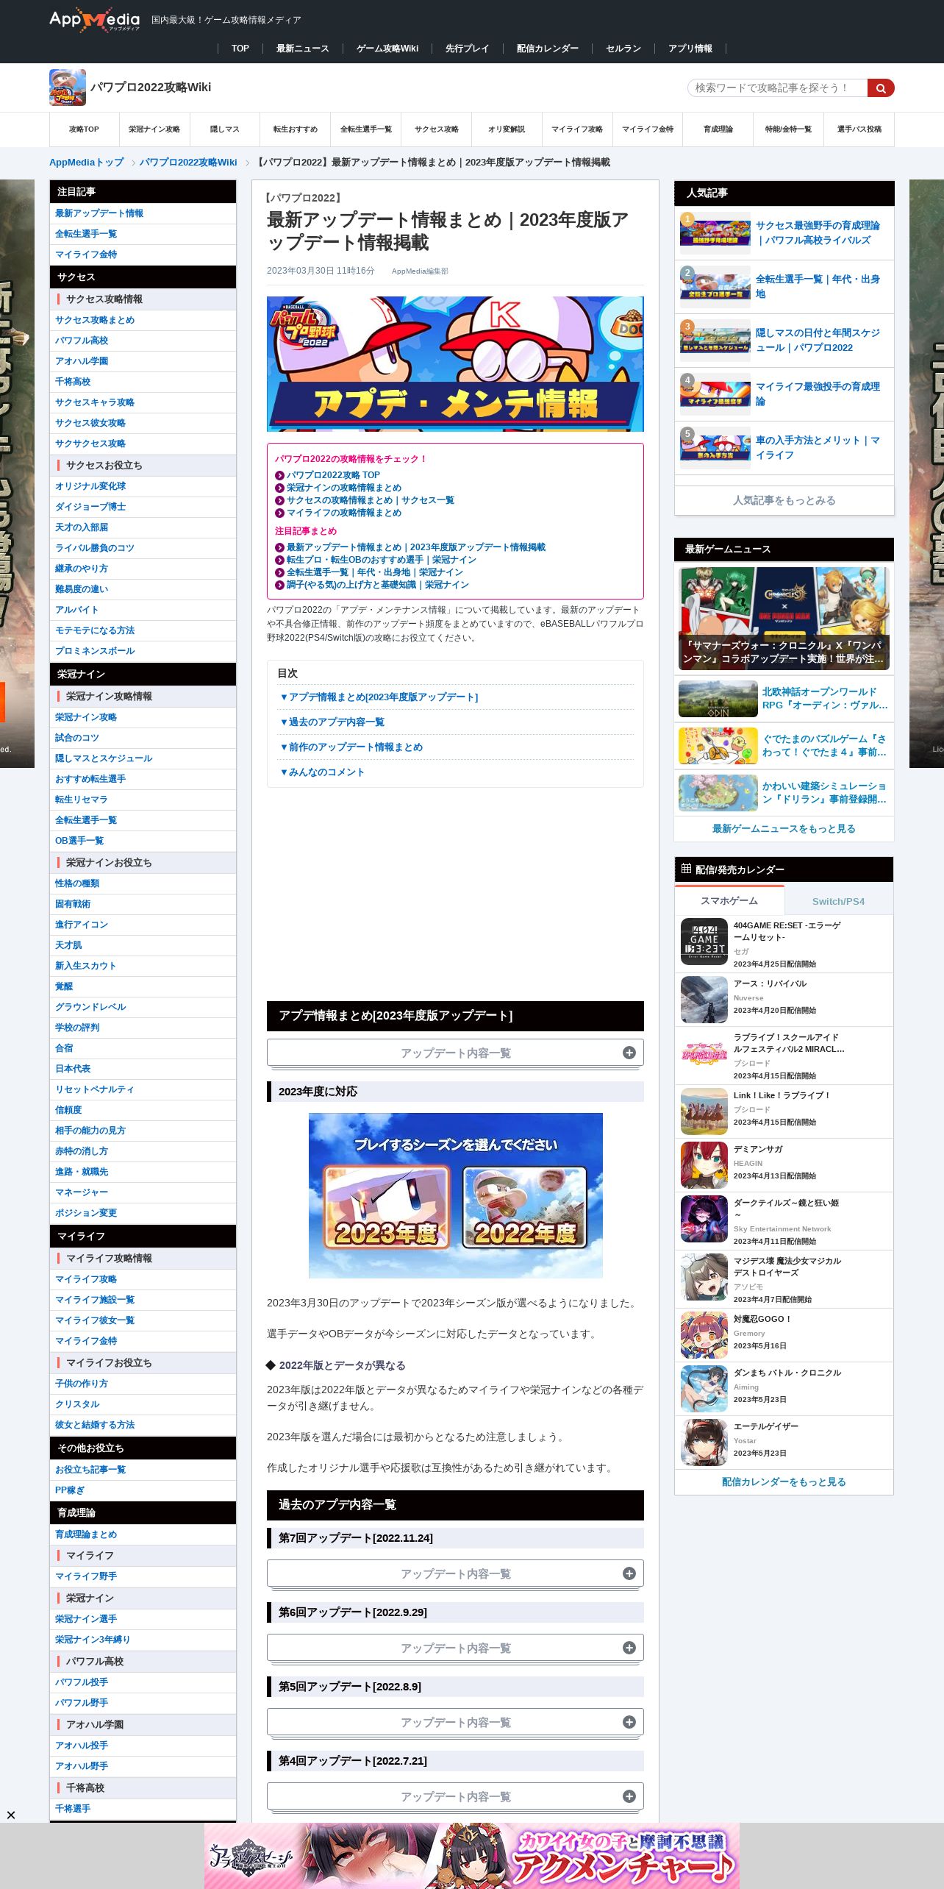
Task: Jump to ▼前作のアップデート情報まとめ section
Action: coord(351,747)
